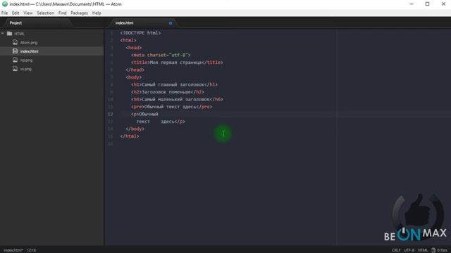Open np.png in the project tree
Viewport: 451px width, 253px height.
tap(26, 60)
